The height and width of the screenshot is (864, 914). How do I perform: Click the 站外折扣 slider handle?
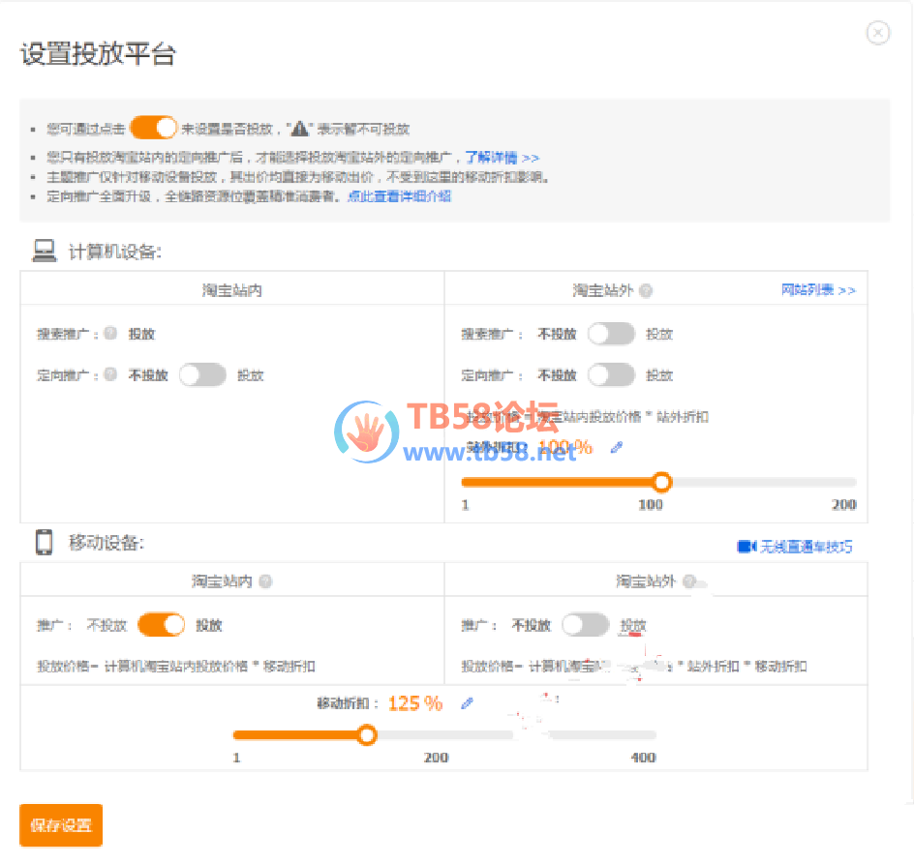coord(661,482)
